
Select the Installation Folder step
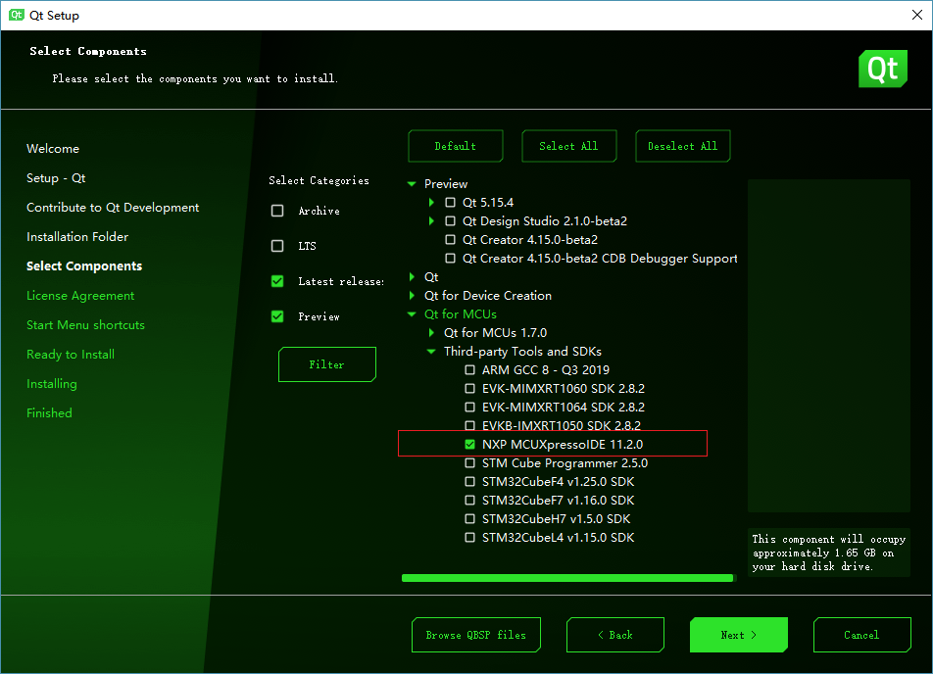pos(77,237)
